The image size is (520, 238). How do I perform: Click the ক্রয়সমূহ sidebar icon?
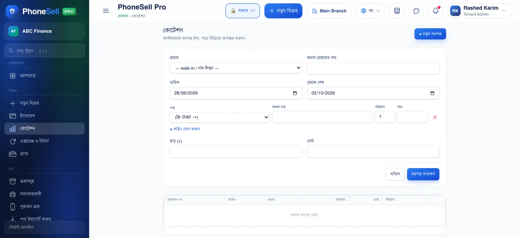[13, 181]
